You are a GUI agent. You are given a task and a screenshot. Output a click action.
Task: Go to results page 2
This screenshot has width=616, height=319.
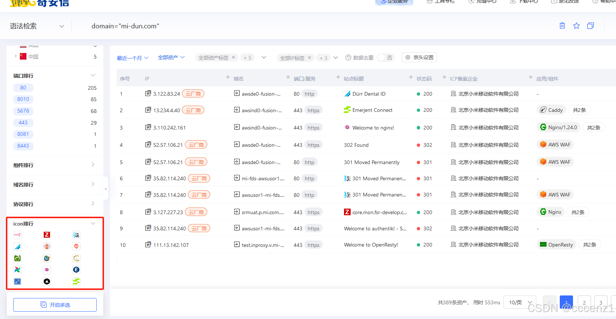(584, 302)
